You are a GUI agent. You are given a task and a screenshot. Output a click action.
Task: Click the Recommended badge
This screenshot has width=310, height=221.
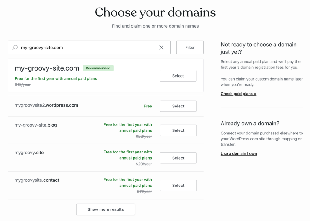click(x=98, y=68)
